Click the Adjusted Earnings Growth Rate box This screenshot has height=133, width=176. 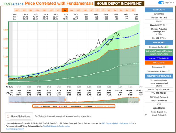point(159,53)
